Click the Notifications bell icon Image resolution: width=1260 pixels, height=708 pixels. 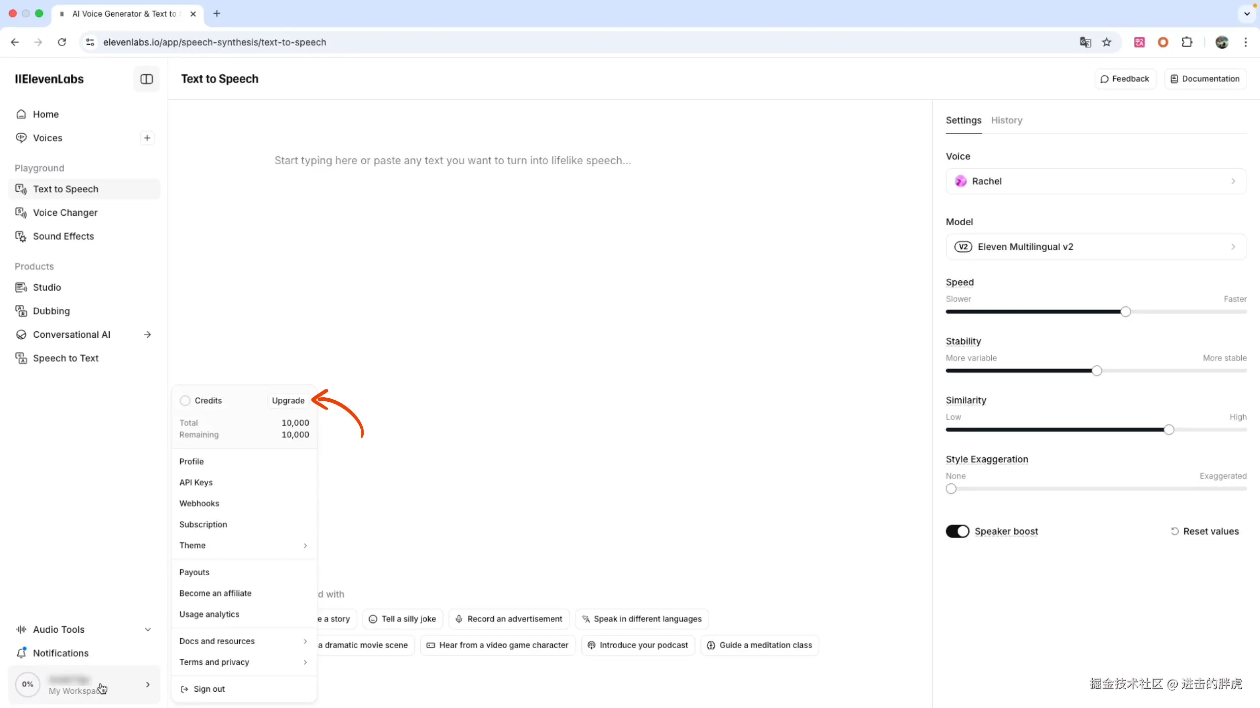click(21, 653)
